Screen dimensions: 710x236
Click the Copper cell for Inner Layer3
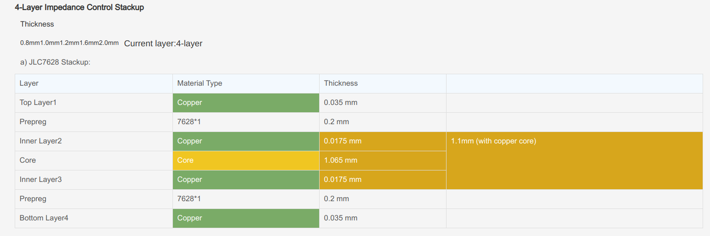[x=246, y=180]
